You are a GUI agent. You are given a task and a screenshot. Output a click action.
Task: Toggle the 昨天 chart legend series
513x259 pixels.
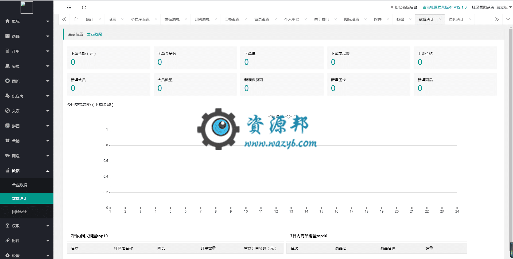(x=275, y=116)
